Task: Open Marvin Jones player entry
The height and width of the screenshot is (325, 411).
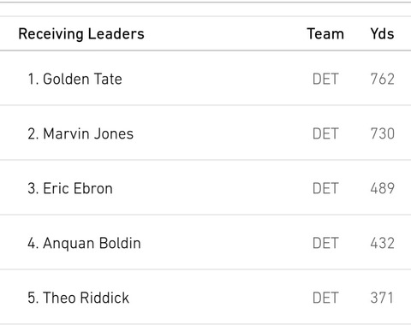Action: tap(88, 133)
